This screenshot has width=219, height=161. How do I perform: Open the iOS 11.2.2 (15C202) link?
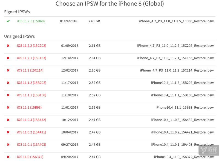[31, 46]
